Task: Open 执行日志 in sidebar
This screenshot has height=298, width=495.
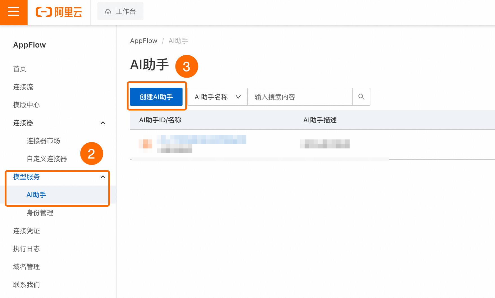Action: tap(26, 249)
